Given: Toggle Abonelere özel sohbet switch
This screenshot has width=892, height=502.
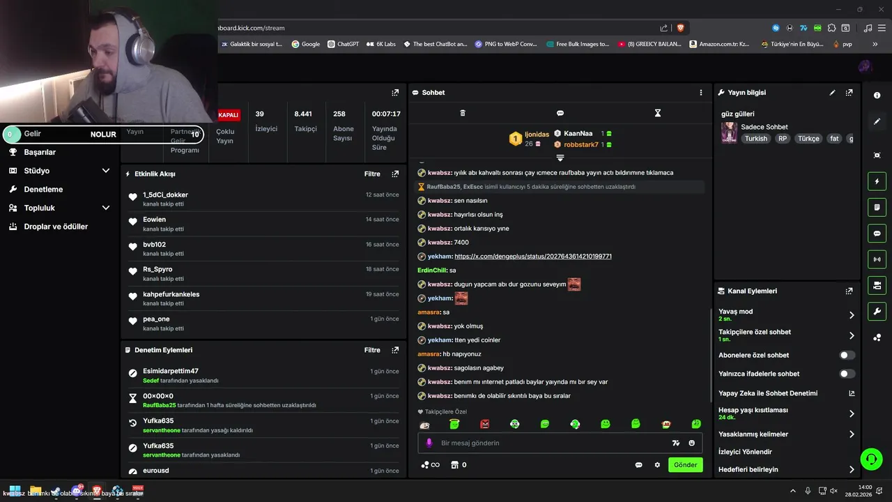Looking at the screenshot, I should (847, 355).
